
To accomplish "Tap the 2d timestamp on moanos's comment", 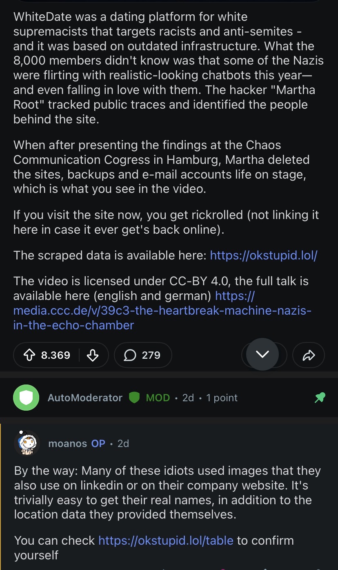I will pos(123,443).
